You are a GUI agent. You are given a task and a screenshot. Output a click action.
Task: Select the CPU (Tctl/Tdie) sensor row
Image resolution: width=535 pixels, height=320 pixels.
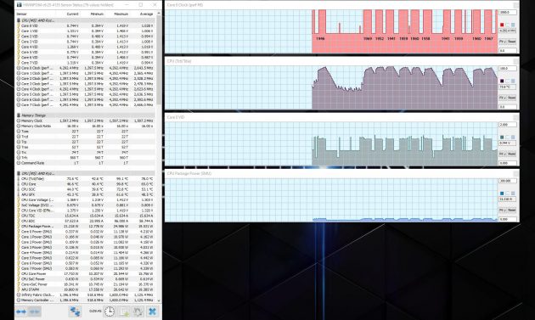click(x=85, y=179)
